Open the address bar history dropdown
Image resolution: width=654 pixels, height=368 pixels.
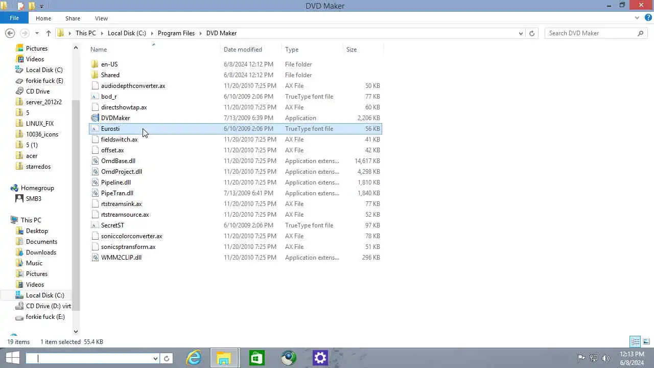[521, 33]
